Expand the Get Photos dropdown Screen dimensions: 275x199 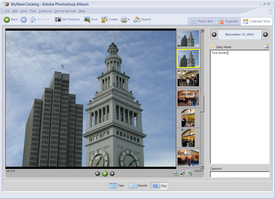point(67,19)
